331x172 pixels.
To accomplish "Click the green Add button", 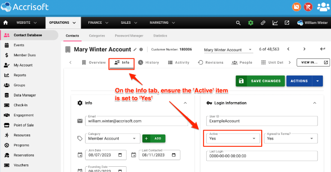I will click(x=154, y=138).
